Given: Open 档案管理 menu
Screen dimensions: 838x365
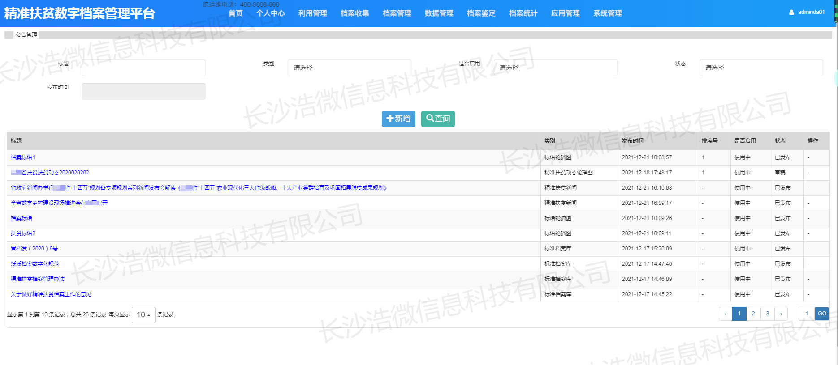Looking at the screenshot, I should point(397,13).
